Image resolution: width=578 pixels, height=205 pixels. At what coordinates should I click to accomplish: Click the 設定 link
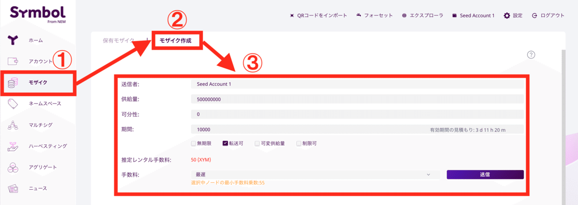(x=518, y=15)
